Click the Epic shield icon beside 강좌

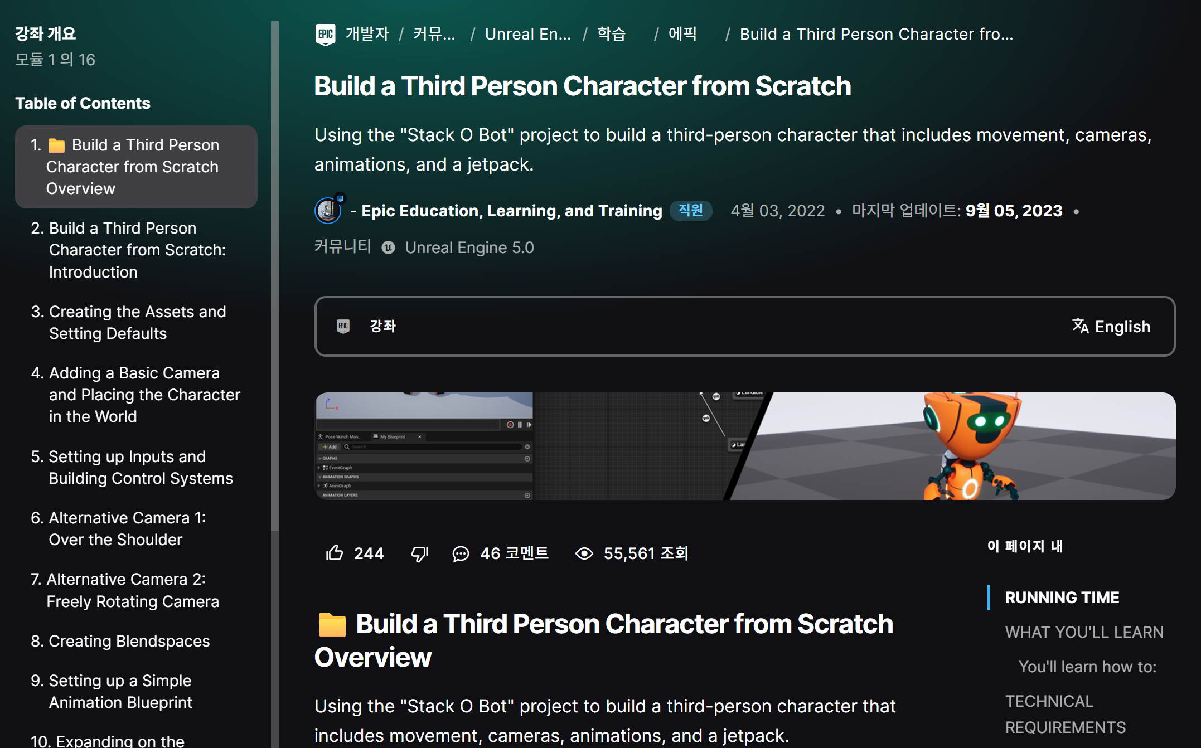[343, 326]
